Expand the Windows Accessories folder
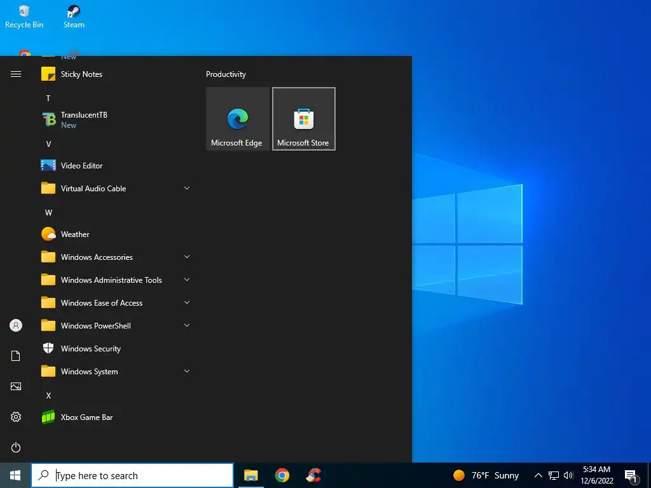Screen dimensions: 651x488 [116, 257]
